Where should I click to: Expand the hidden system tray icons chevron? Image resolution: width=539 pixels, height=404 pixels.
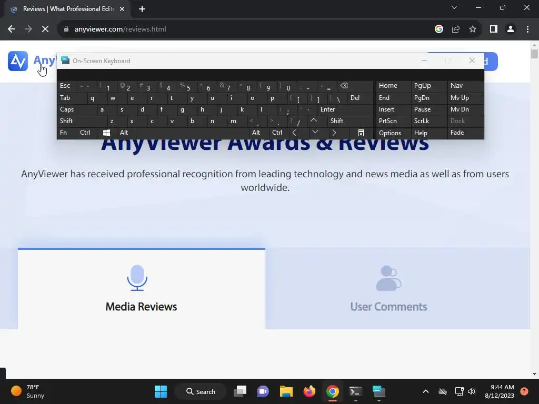[425, 391]
